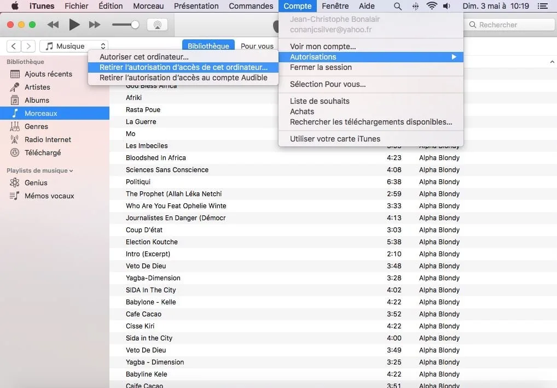Click the Rechercher search field
The image size is (557, 388).
coord(509,24)
